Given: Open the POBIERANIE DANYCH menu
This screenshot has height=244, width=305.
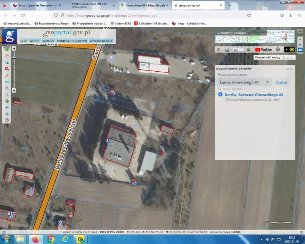Looking at the screenshot, I should pyautogui.click(x=72, y=41).
